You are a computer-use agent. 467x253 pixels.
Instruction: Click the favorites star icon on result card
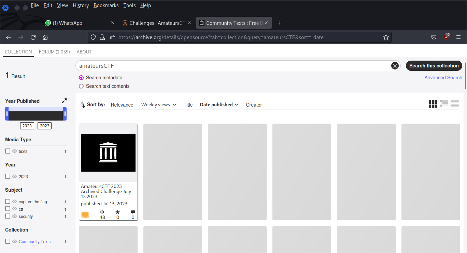[118, 212]
